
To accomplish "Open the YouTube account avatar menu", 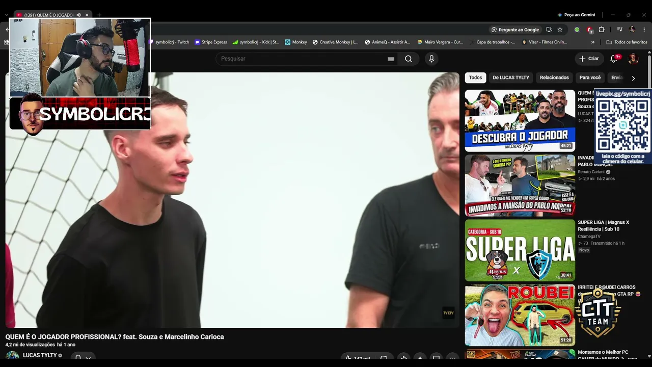I will coord(633,59).
